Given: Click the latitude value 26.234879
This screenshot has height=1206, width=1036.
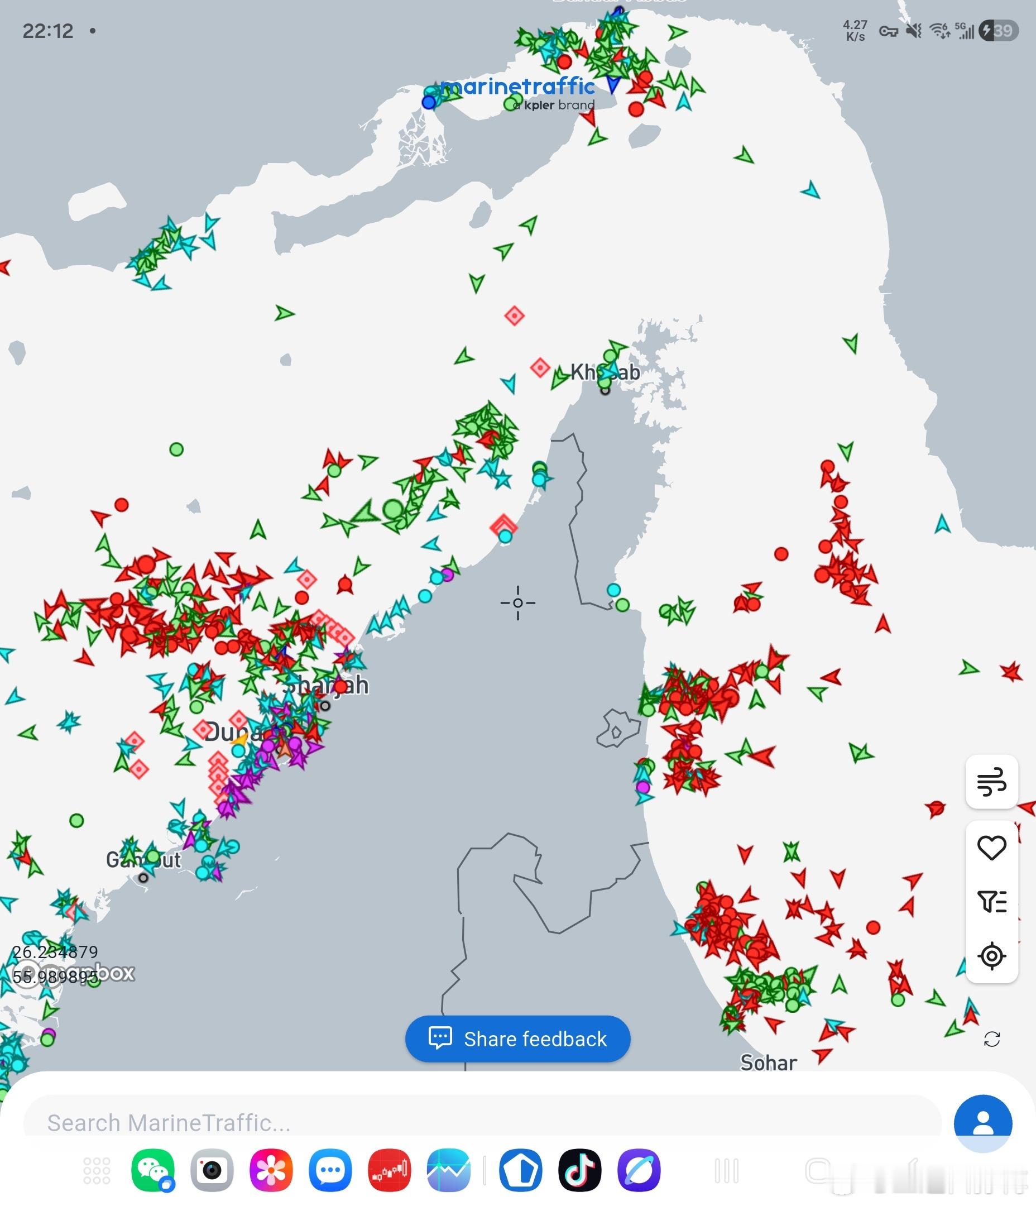Looking at the screenshot, I should coord(55,951).
